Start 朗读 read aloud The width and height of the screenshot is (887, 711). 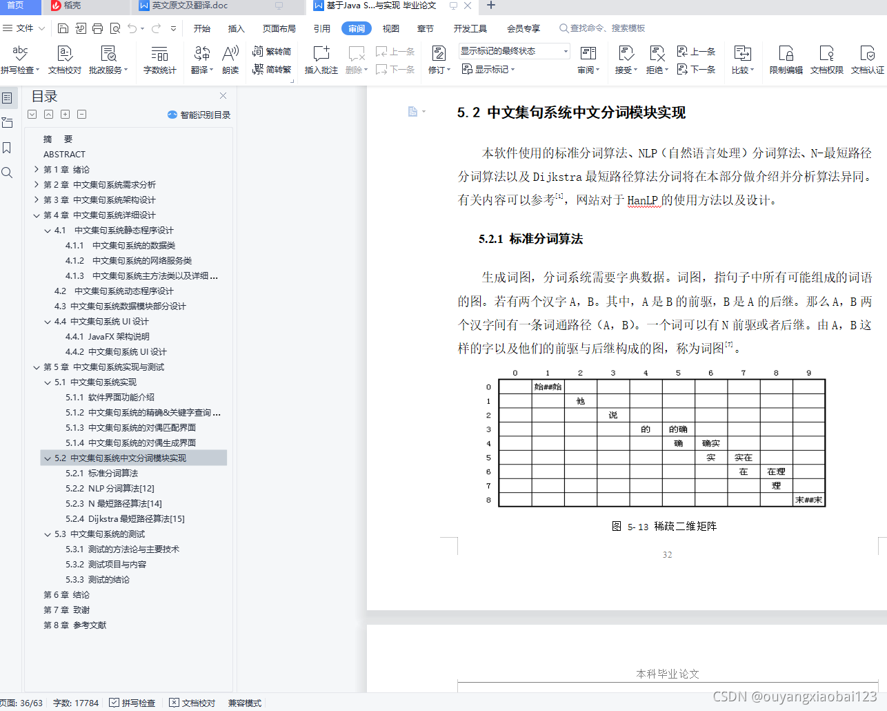[230, 59]
